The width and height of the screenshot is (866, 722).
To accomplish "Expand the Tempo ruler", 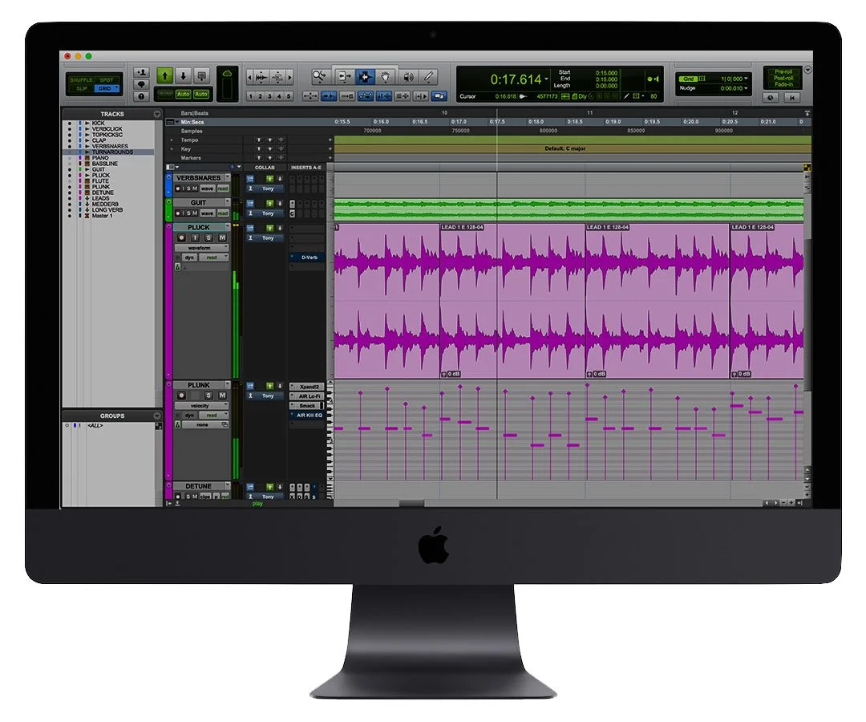I will (x=172, y=140).
